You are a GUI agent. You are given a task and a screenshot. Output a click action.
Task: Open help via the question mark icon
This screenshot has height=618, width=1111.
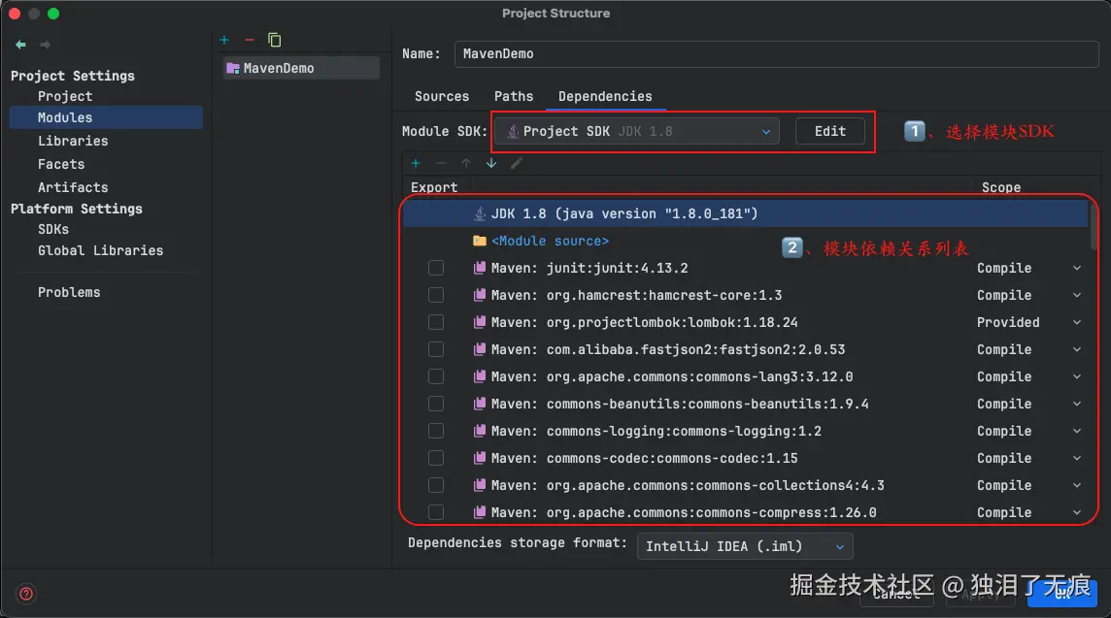[26, 594]
